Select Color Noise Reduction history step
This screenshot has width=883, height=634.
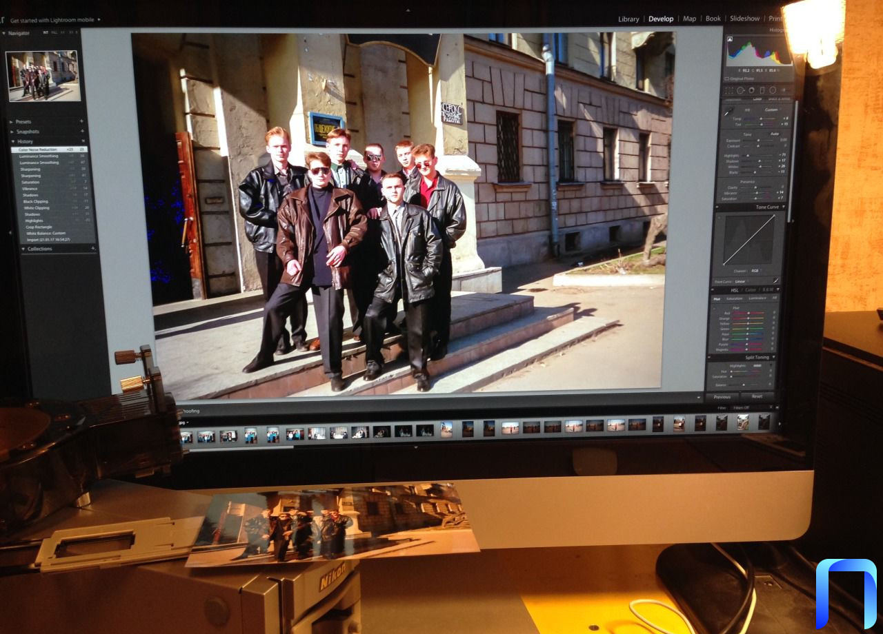pyautogui.click(x=50, y=150)
